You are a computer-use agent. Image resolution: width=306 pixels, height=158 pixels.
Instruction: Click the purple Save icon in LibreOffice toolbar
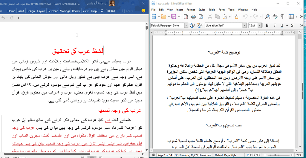[x=174, y=17]
